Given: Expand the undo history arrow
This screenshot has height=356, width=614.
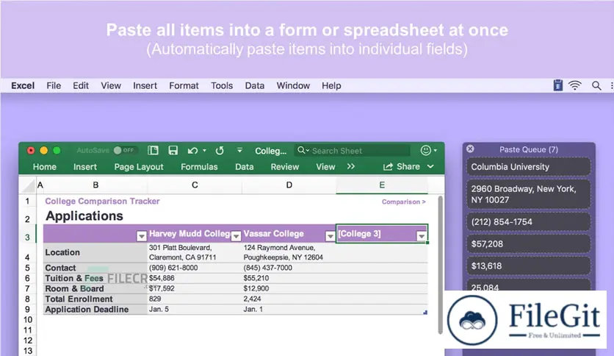Looking at the screenshot, I should point(204,151).
